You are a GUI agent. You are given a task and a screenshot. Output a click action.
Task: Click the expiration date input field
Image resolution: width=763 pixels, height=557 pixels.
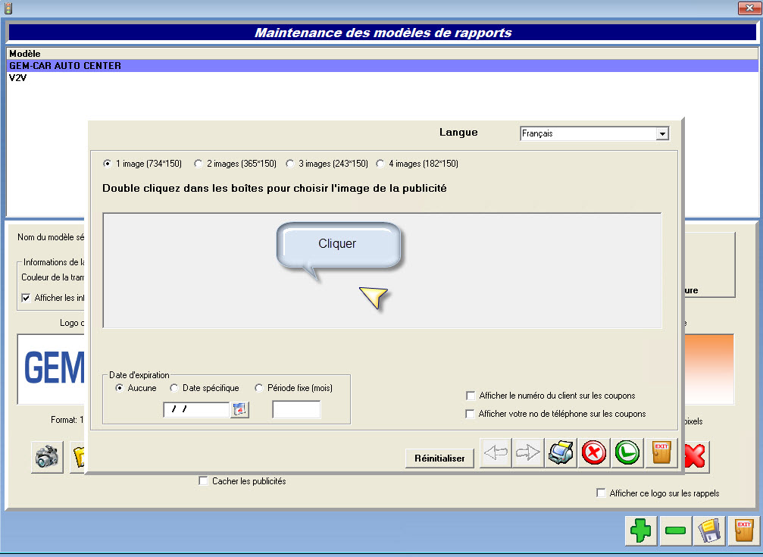(x=196, y=409)
